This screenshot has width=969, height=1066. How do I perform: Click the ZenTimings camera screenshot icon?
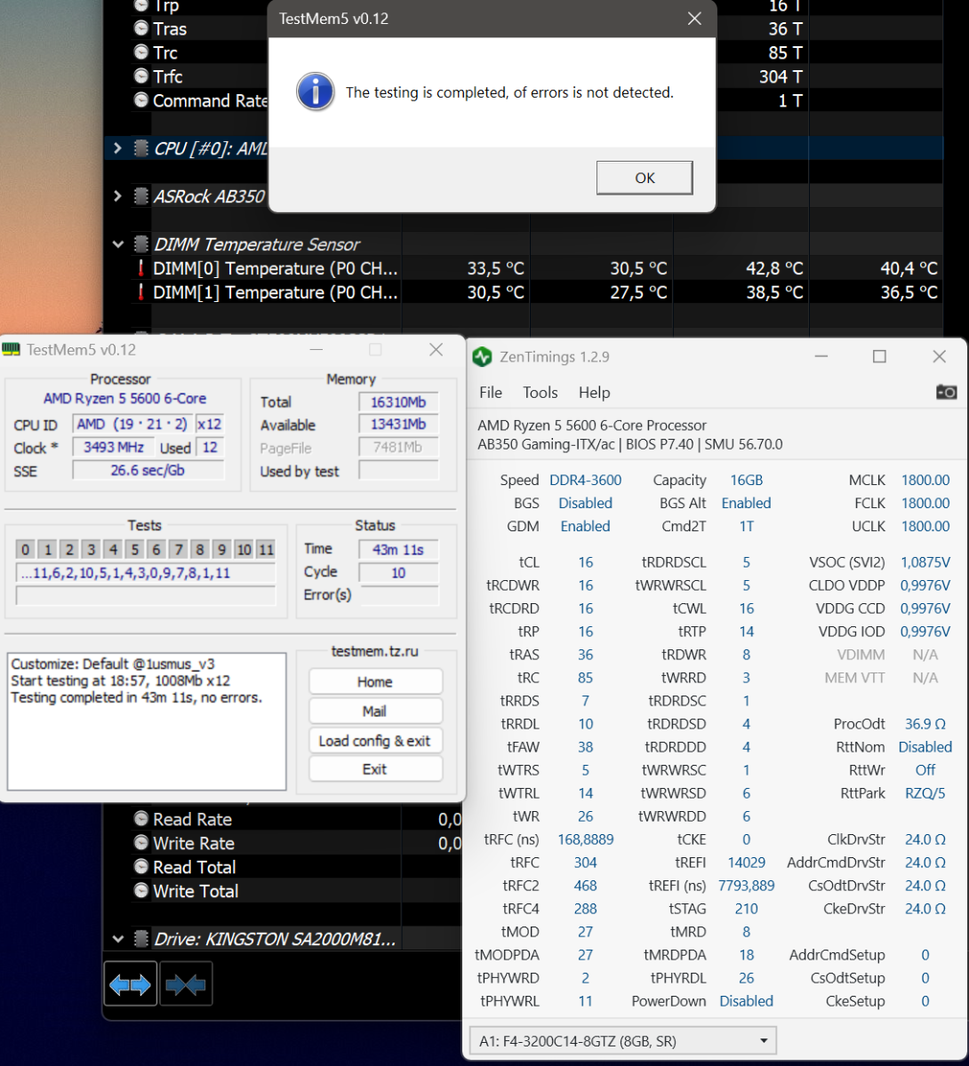[x=947, y=392]
